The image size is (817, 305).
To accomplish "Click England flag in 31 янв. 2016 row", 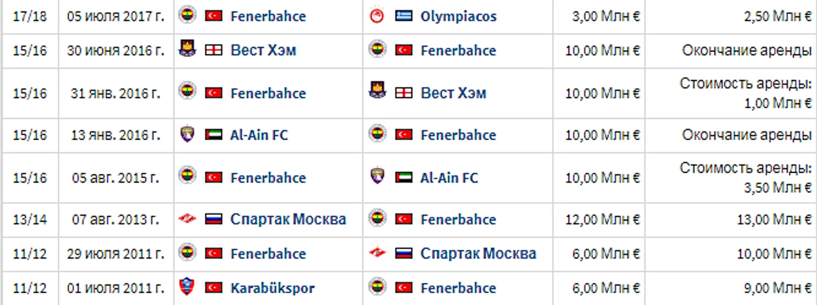I will pyautogui.click(x=404, y=93).
